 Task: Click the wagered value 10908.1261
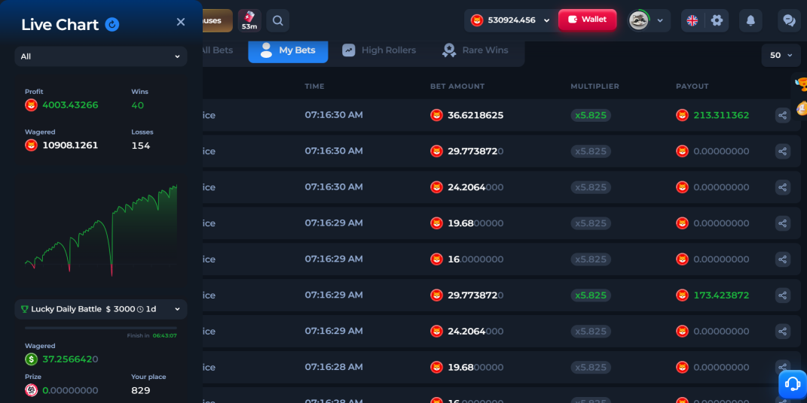(x=70, y=145)
